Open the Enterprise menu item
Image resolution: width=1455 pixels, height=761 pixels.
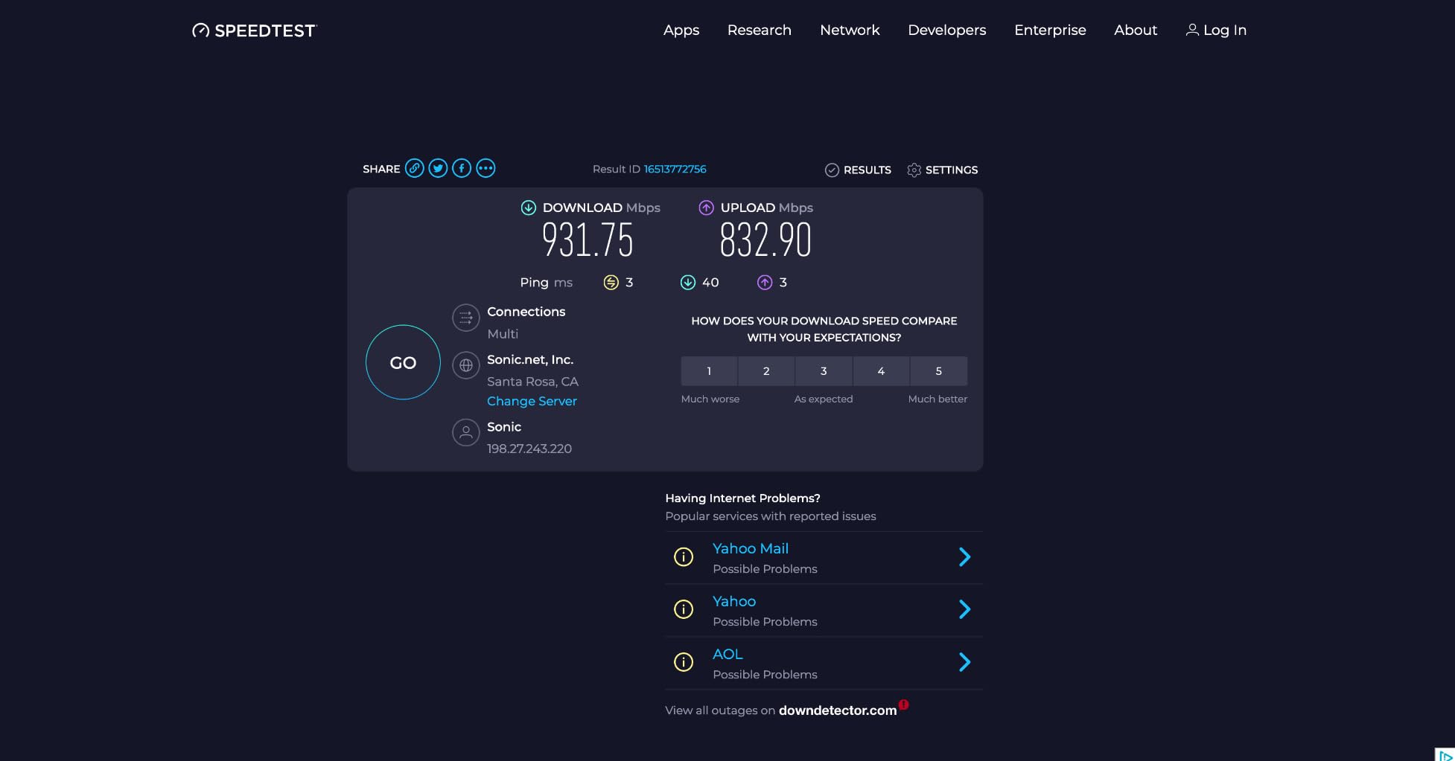(x=1050, y=30)
